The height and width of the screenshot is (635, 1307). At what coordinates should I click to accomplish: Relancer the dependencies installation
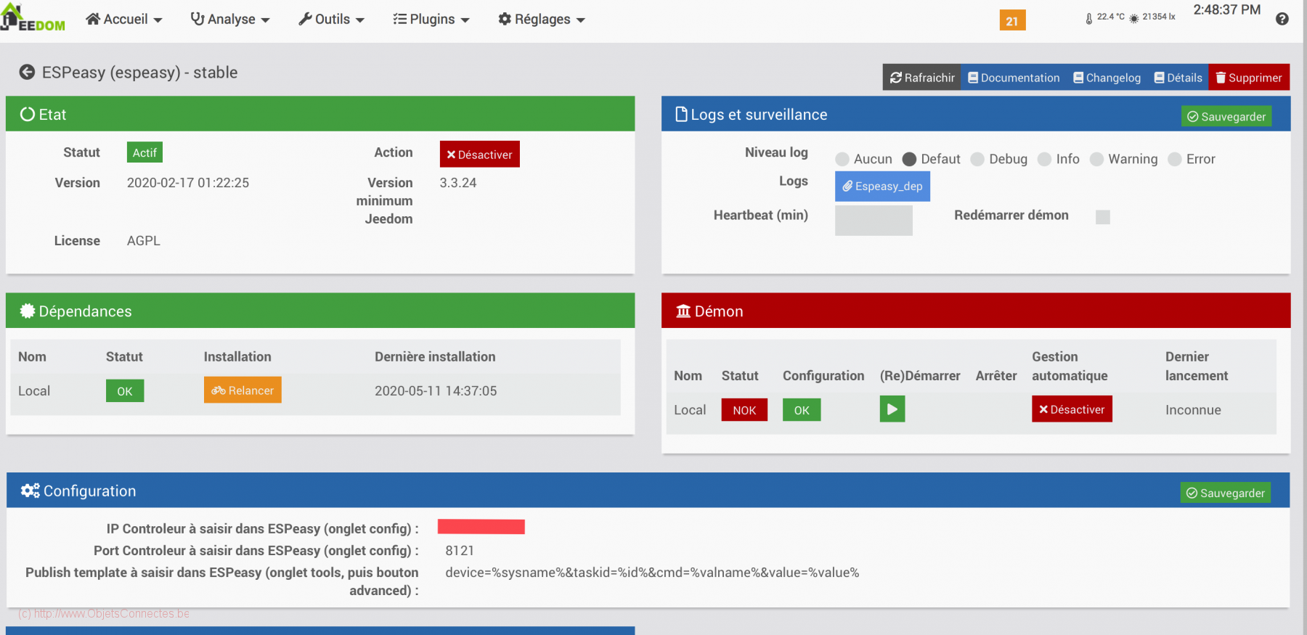pyautogui.click(x=243, y=390)
